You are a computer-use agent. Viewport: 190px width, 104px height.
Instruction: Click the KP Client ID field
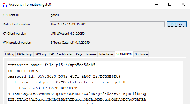click(x=118, y=15)
